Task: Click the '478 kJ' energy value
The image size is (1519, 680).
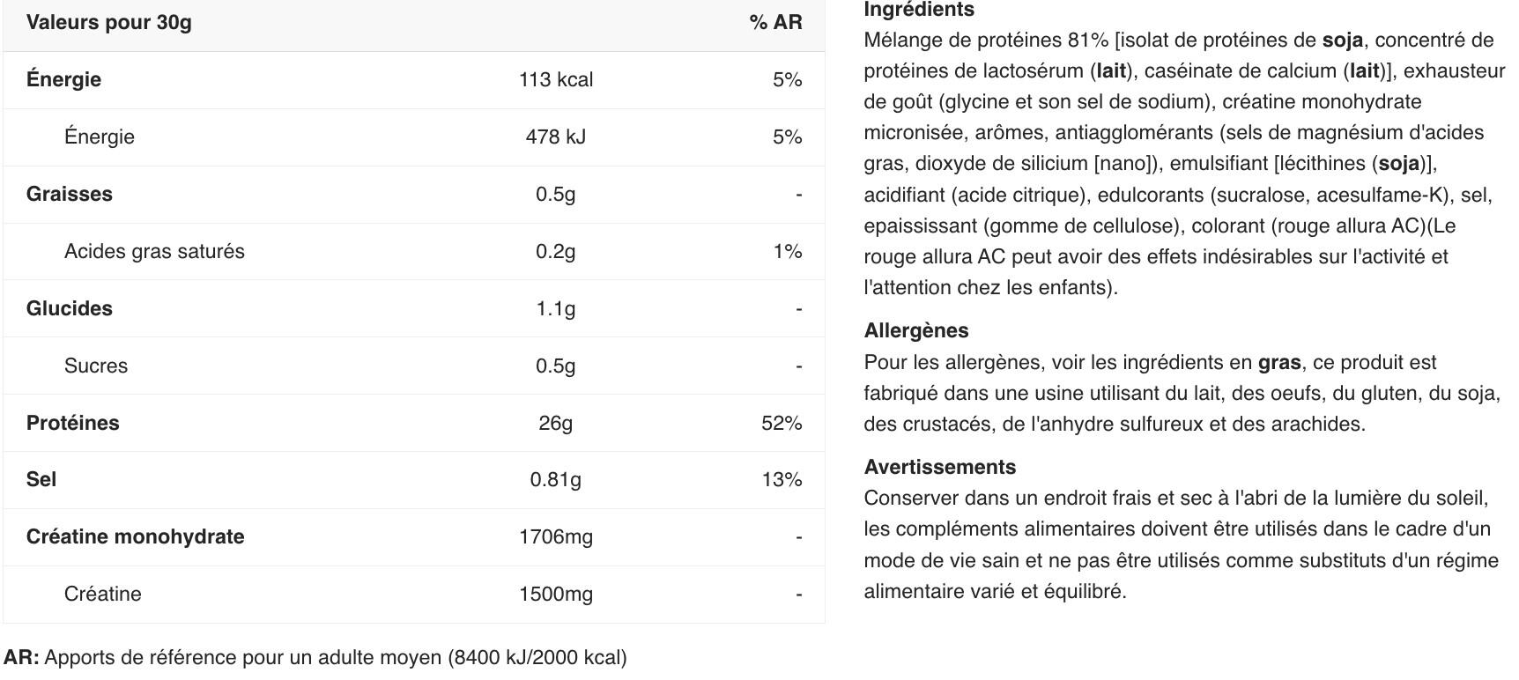Action: 555,137
